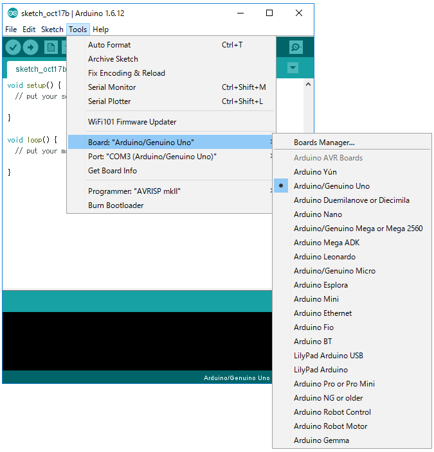
Task: Select the Arduino Mega ADK board
Action: click(x=352, y=243)
